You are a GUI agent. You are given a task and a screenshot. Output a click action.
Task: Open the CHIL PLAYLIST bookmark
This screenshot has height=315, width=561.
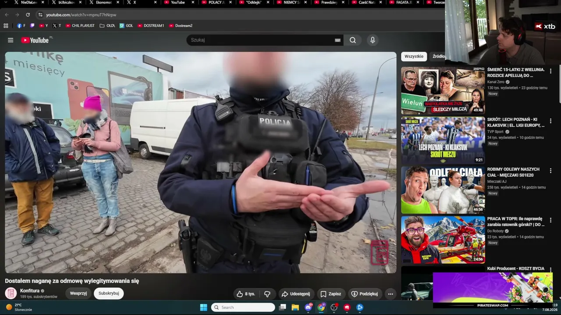[80, 26]
